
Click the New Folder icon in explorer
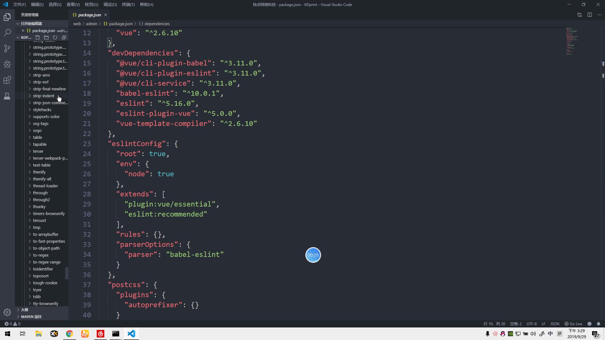(x=46, y=37)
